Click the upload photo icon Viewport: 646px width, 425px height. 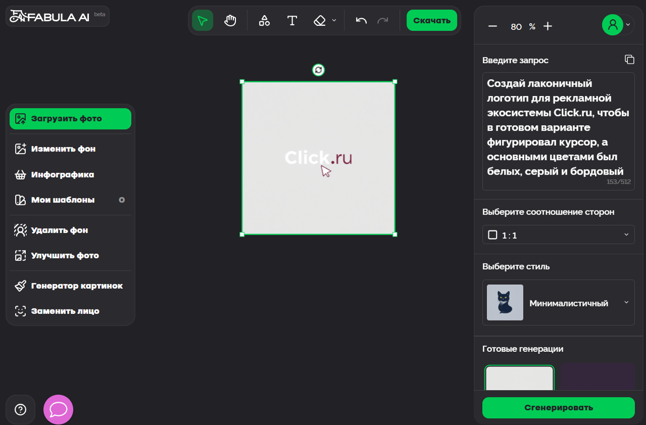pos(20,119)
